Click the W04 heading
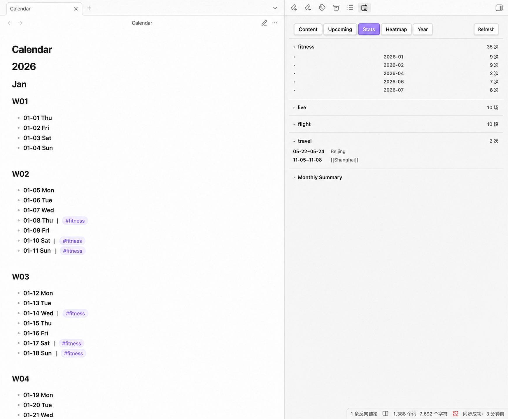Screen dimensions: 508x419 tap(21, 379)
